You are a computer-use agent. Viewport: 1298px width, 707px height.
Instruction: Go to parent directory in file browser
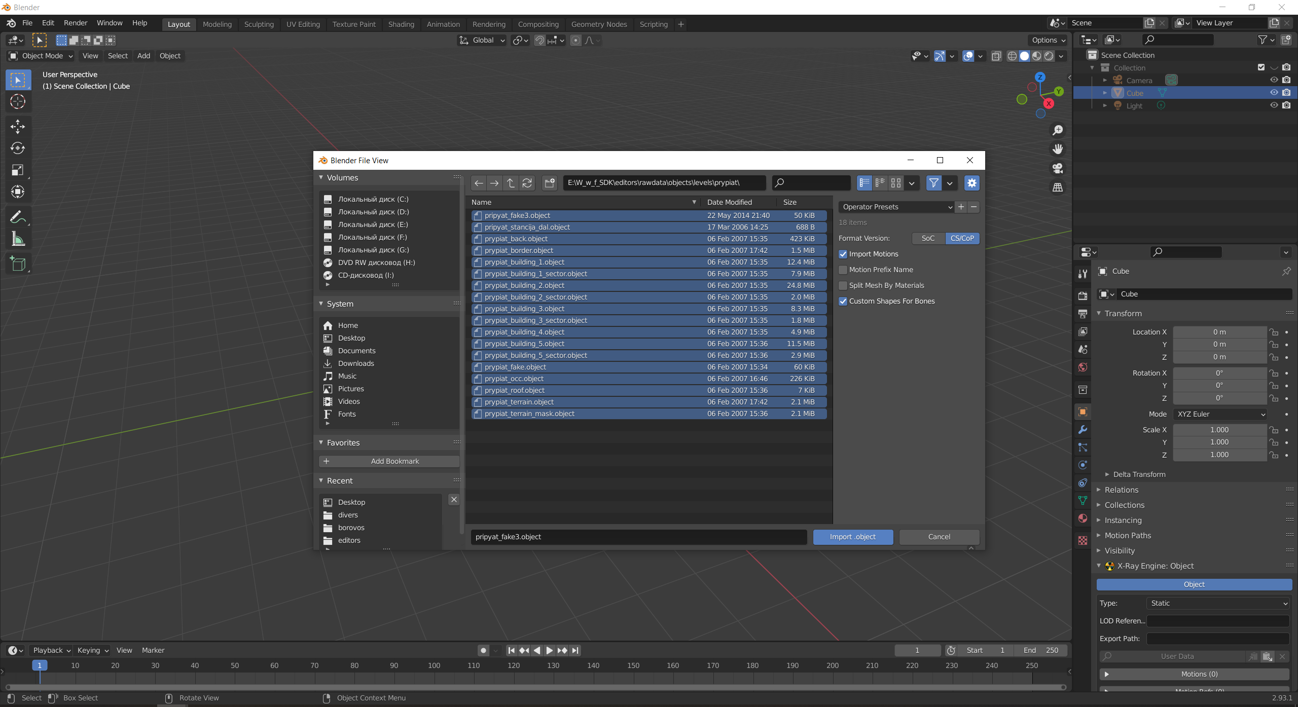tap(511, 183)
